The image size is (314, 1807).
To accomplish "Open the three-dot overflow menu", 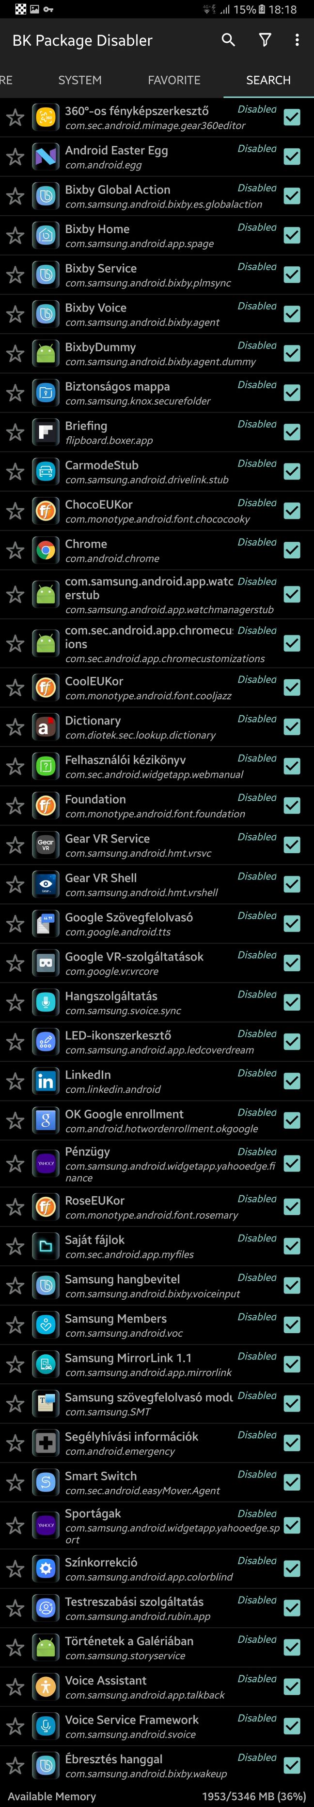I will (x=297, y=40).
